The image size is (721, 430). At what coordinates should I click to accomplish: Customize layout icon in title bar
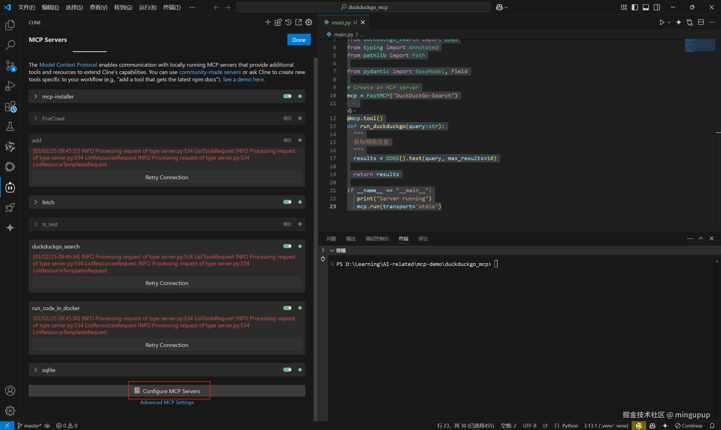[x=624, y=7]
